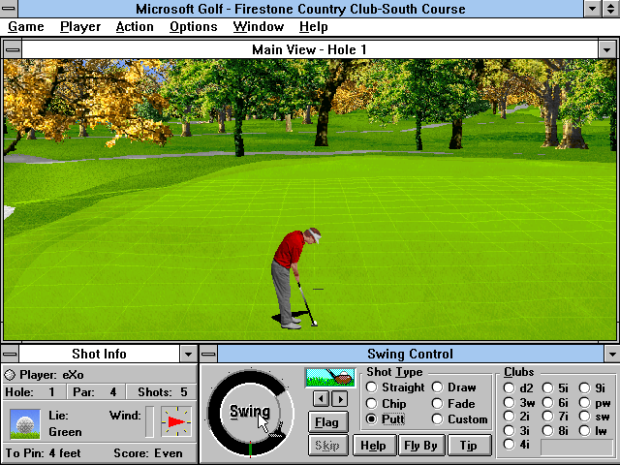Viewport: 620px width, 465px height.
Task: Open the Main View window dropdown arrow
Action: coord(607,49)
